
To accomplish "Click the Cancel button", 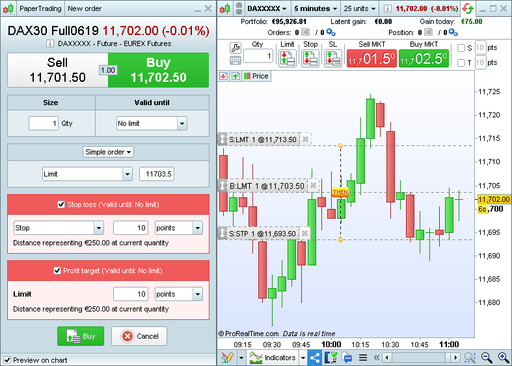I will [x=139, y=336].
